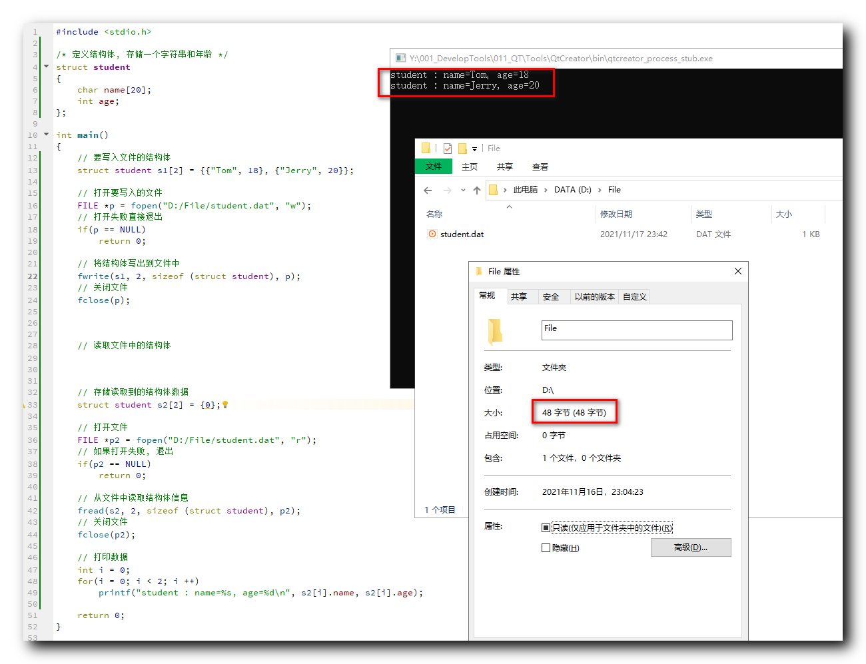Screen dimensions: 866x664
Task: Collapse the struct student code fold arrow
Action: [x=46, y=67]
